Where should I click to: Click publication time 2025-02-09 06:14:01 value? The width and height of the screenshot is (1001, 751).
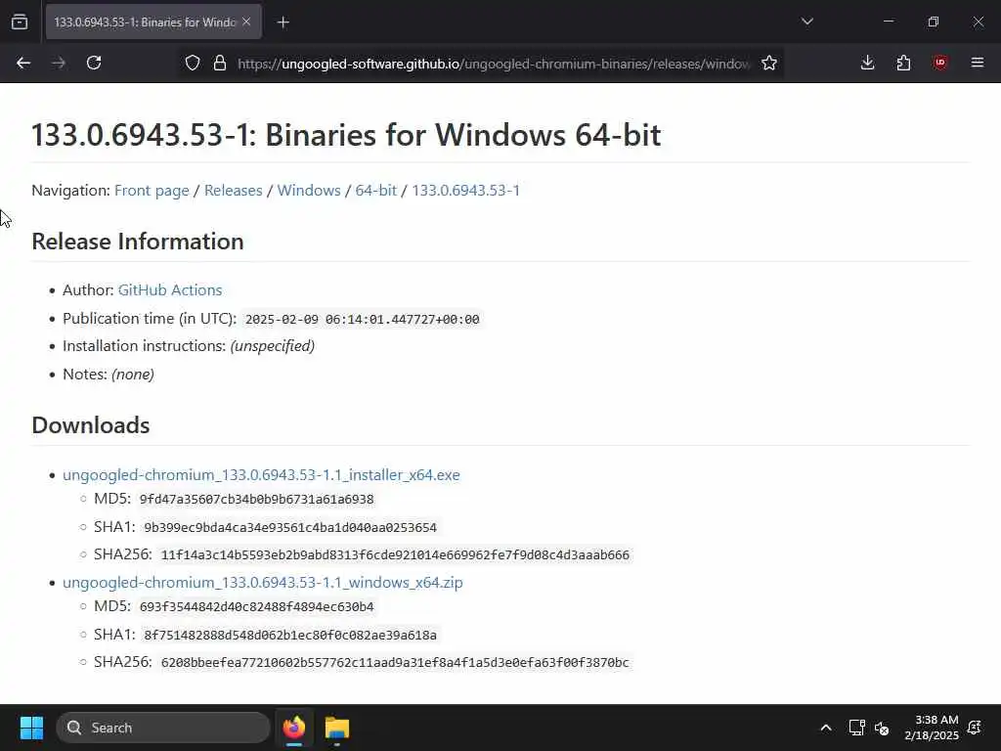pyautogui.click(x=362, y=319)
